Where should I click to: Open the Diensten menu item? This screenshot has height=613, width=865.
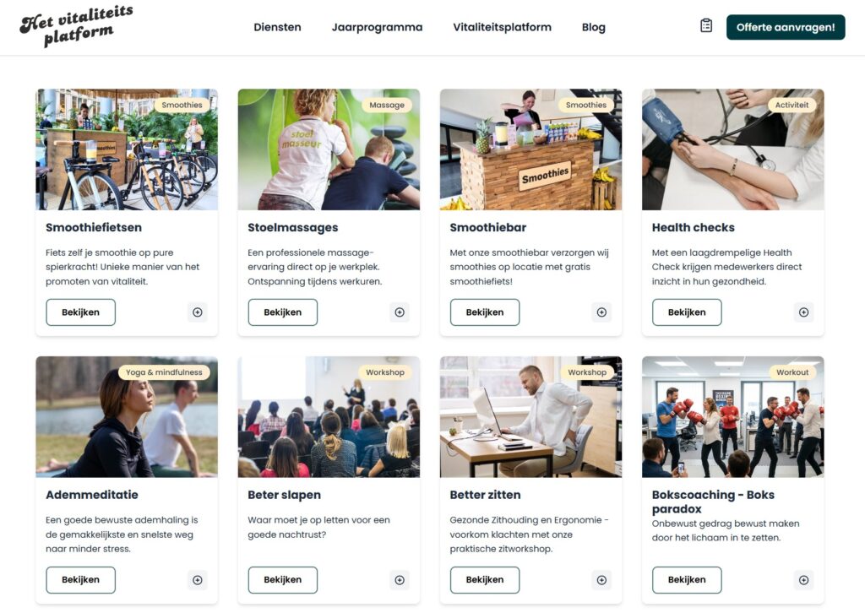click(277, 27)
